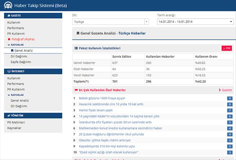Open the Dil language dropdown

pyautogui.click(x=110, y=22)
